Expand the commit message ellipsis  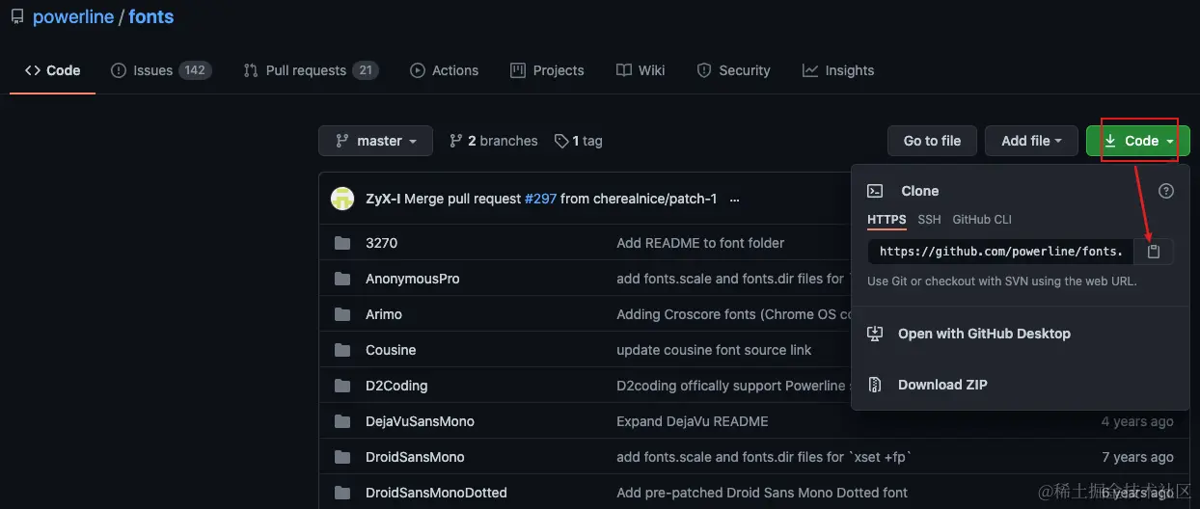pos(735,200)
